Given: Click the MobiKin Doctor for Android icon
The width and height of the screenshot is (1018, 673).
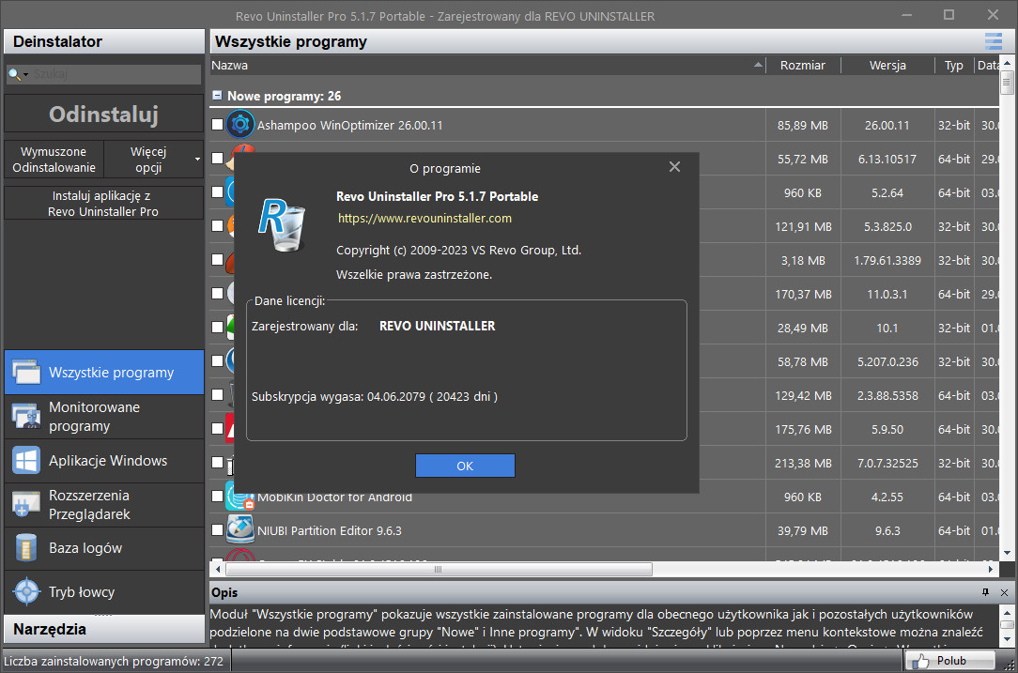Looking at the screenshot, I should pyautogui.click(x=240, y=497).
